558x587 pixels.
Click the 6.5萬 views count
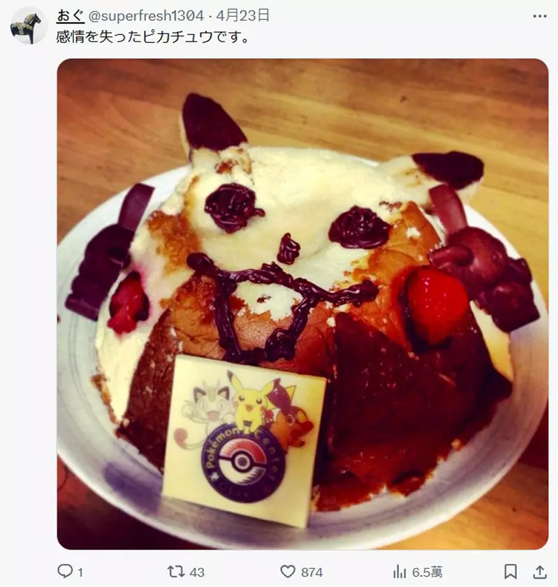click(x=427, y=572)
